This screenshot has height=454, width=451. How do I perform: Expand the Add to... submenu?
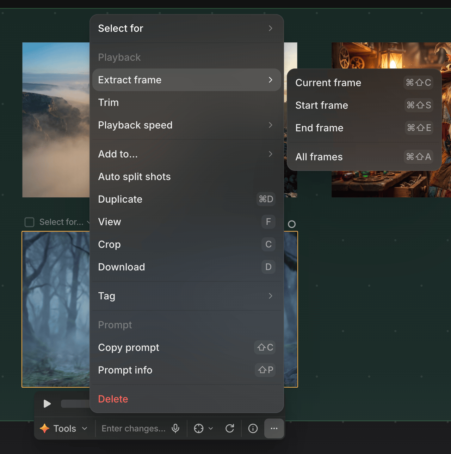coord(187,154)
